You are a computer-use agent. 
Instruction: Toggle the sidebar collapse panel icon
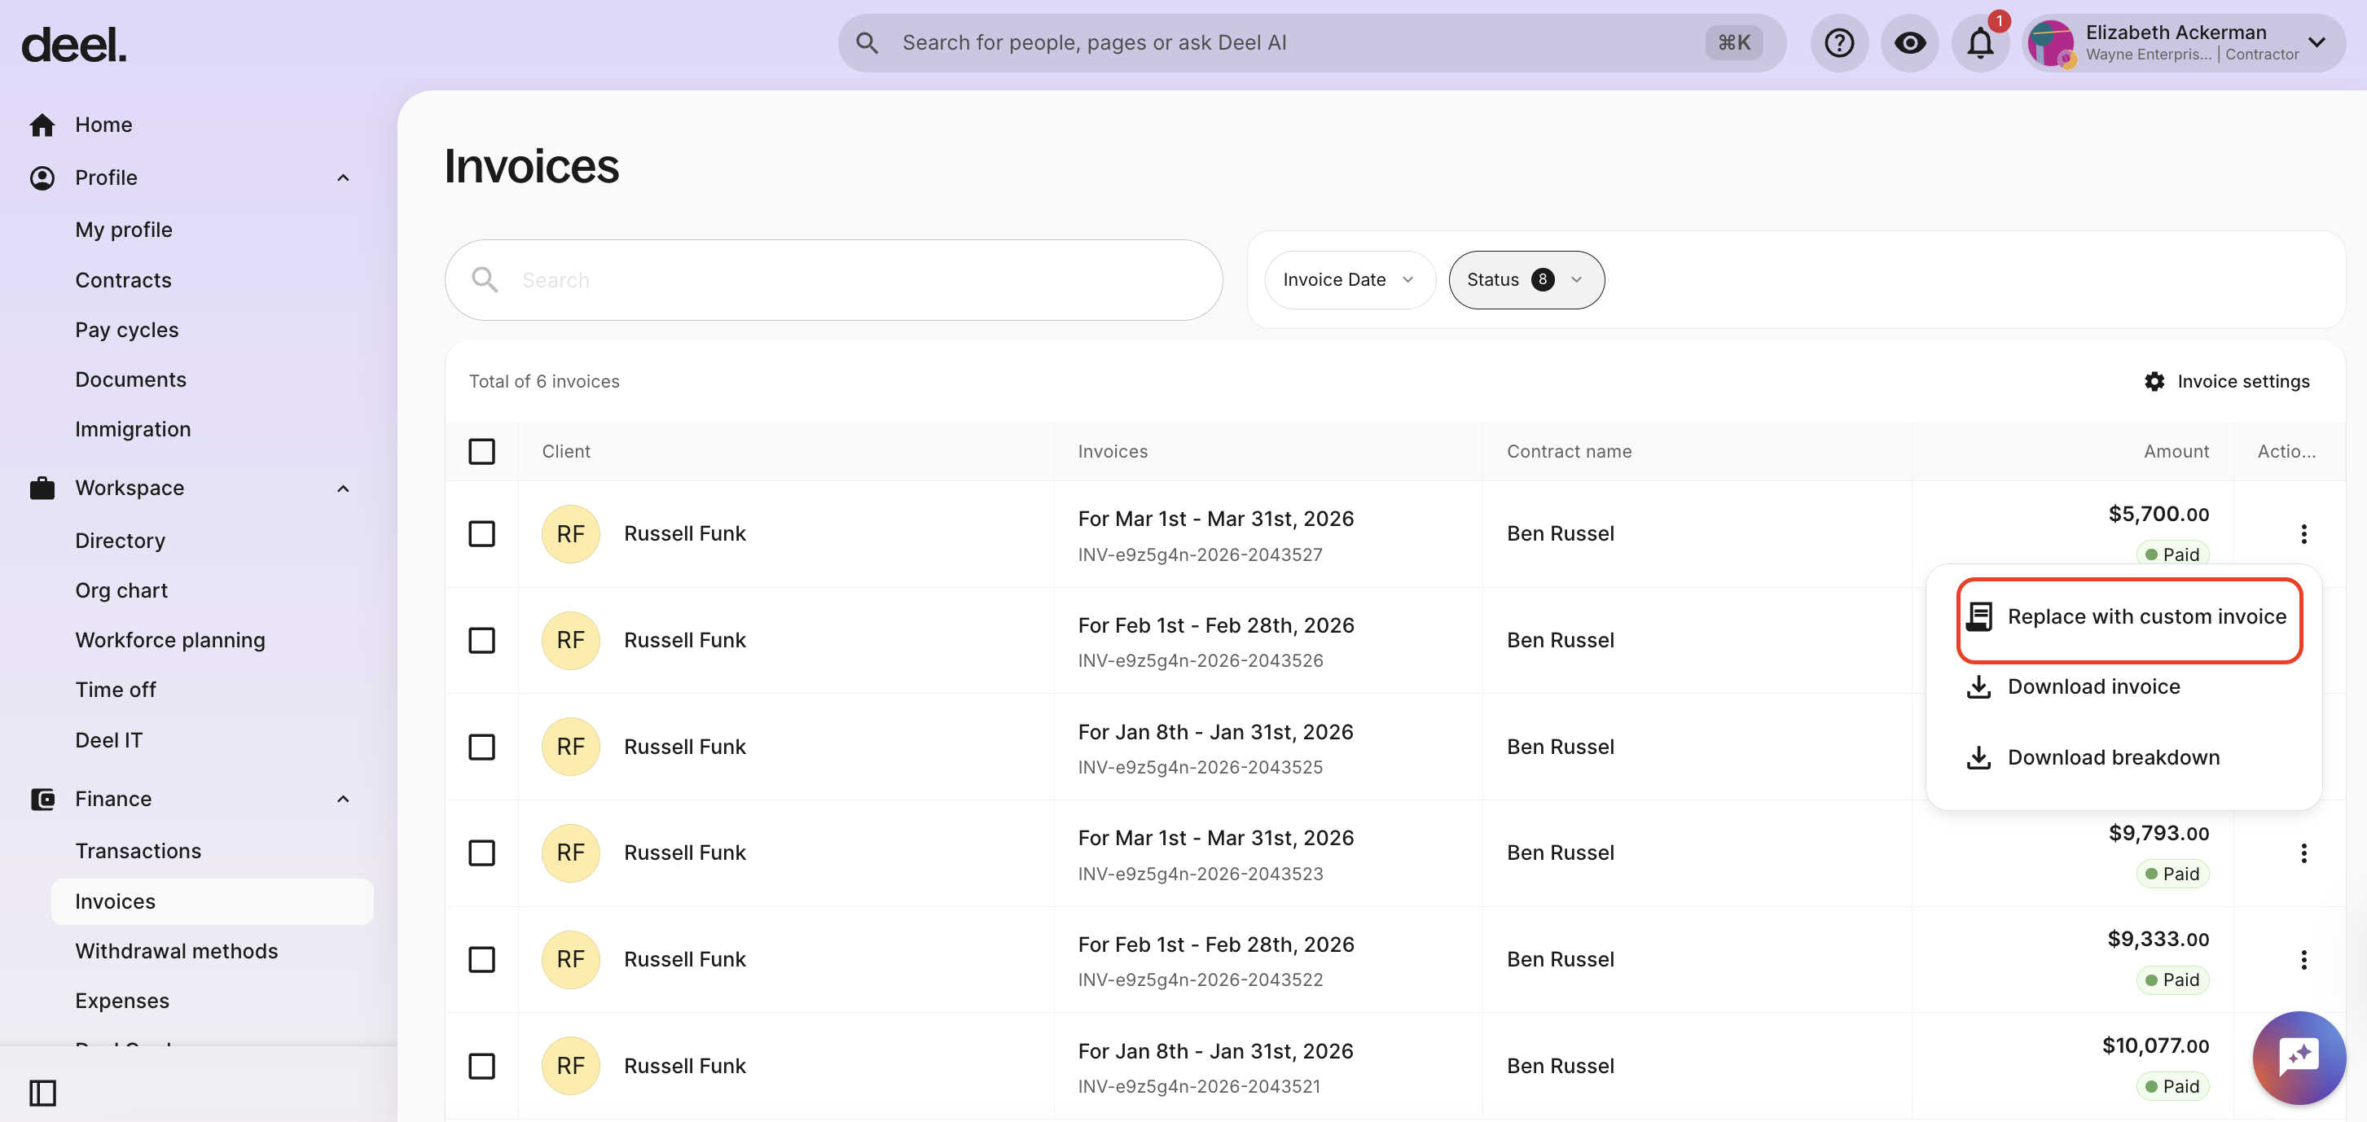click(x=42, y=1093)
